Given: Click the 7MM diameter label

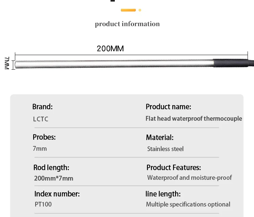Looking at the screenshot, I should (7, 64).
